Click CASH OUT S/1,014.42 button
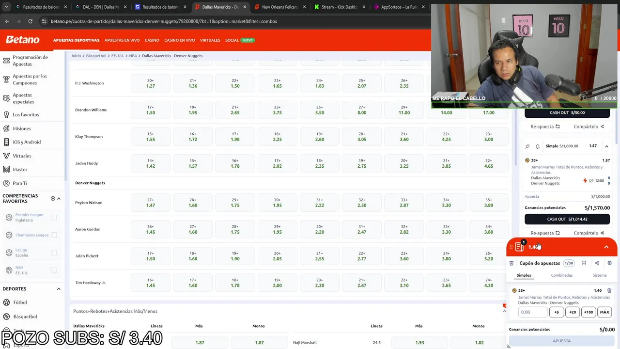The width and height of the screenshot is (620, 349). click(x=567, y=219)
